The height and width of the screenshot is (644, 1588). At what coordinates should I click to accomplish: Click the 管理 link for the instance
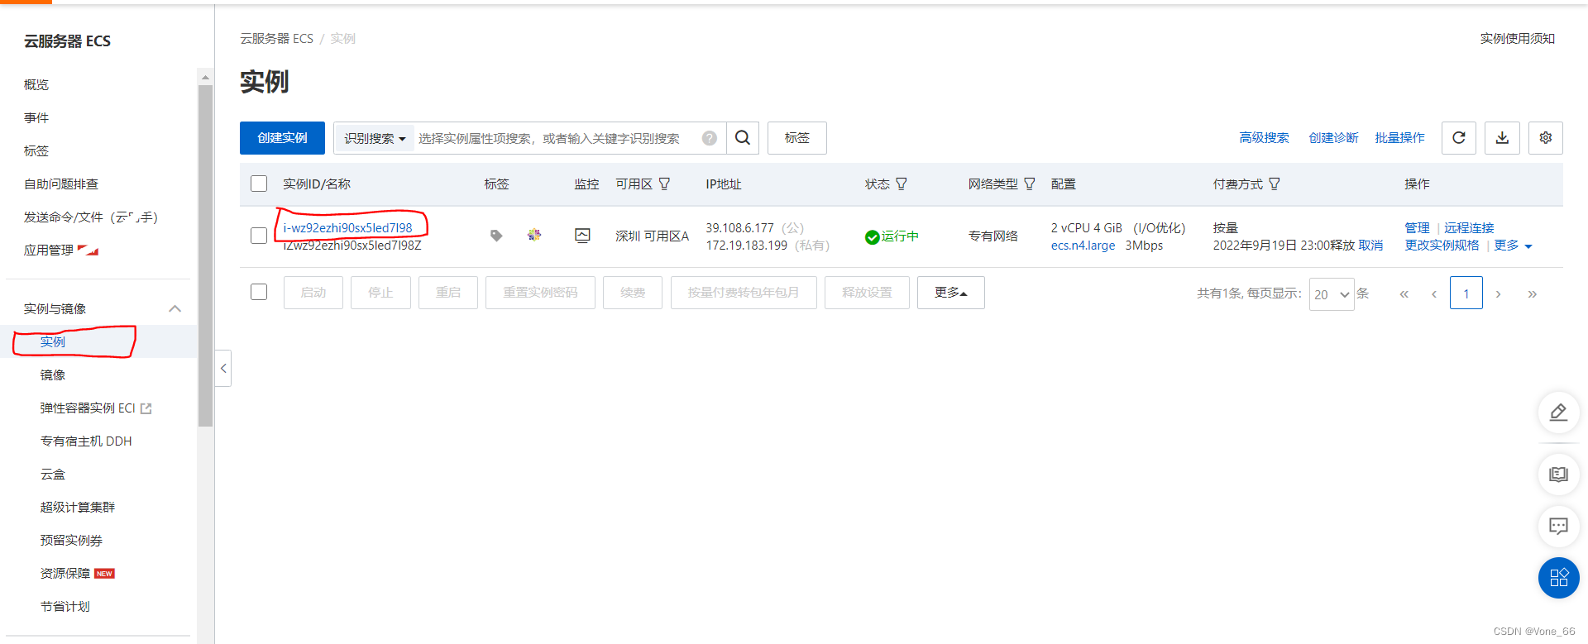pyautogui.click(x=1417, y=228)
